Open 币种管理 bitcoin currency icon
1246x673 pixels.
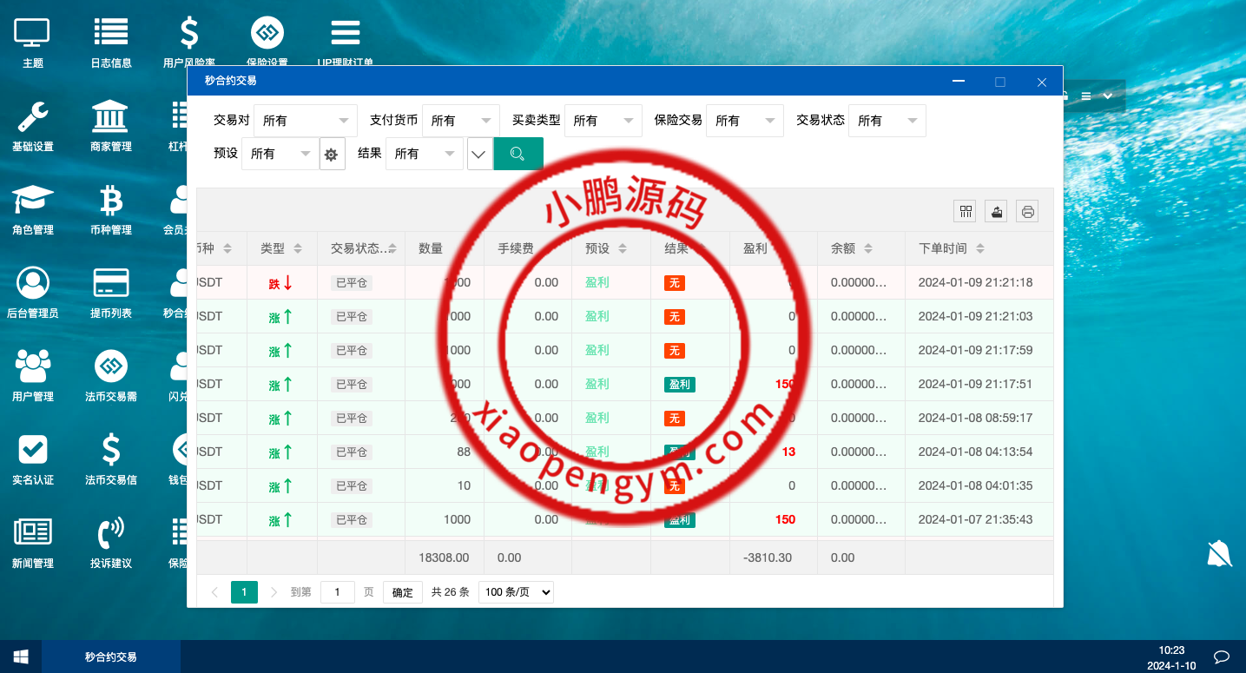(110, 208)
